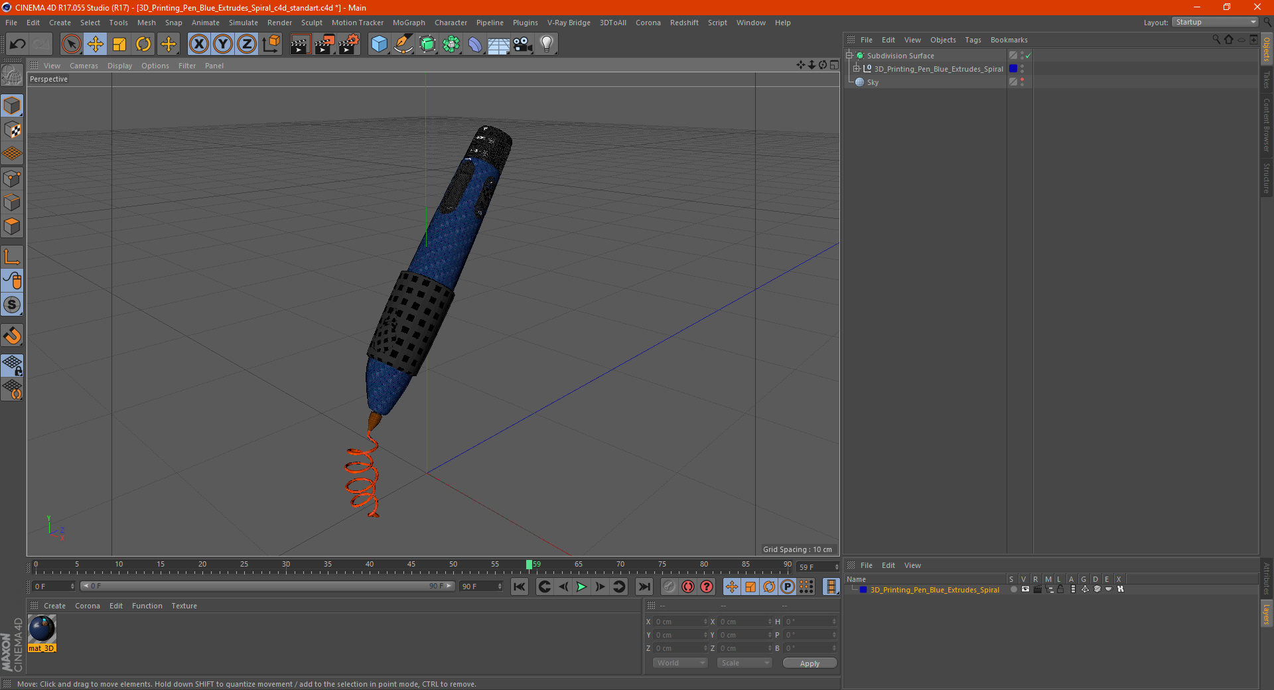The width and height of the screenshot is (1274, 690).
Task: Click Make Editable icon in left sidebar
Action: pos(12,76)
